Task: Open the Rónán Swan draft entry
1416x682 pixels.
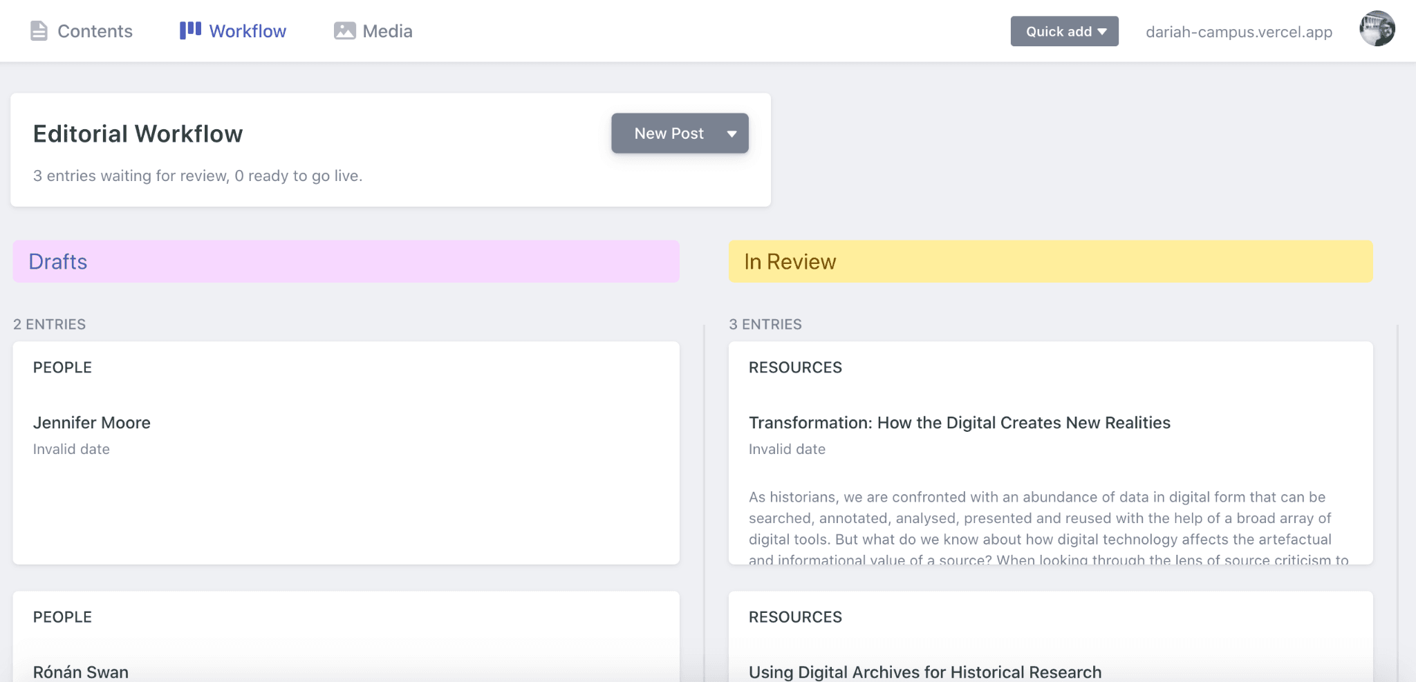Action: point(81,672)
